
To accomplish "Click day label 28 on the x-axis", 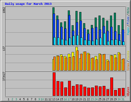I will pyautogui.click(x=111, y=99).
